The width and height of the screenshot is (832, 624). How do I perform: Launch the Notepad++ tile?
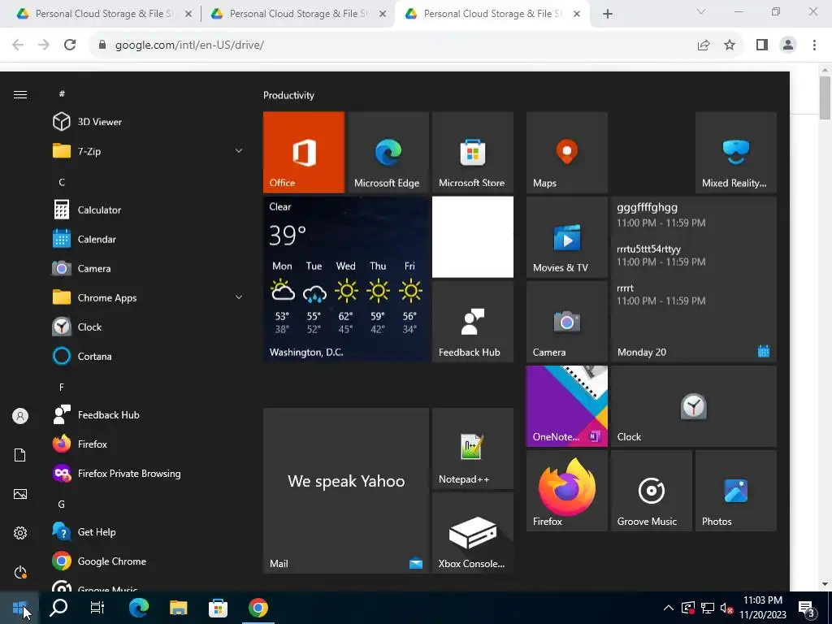pos(472,448)
